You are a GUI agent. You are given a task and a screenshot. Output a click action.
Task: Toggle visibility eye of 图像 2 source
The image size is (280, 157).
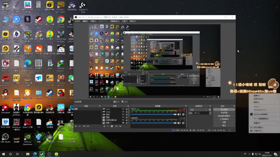coord(123,123)
